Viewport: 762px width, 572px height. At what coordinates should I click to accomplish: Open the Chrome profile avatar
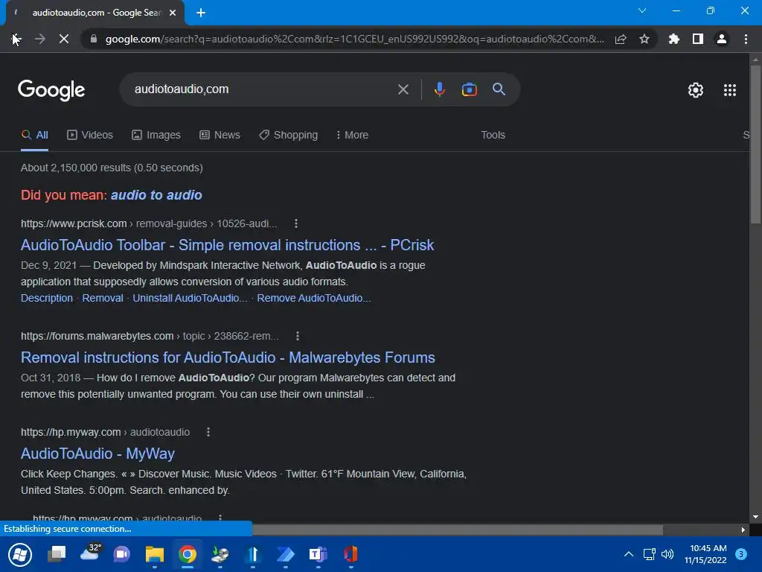(x=722, y=39)
